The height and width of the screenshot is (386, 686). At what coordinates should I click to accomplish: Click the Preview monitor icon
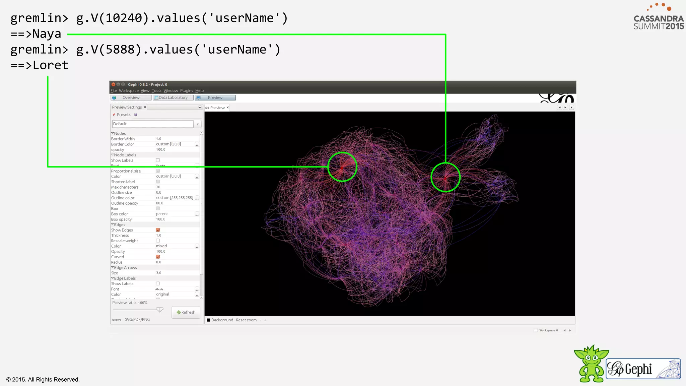[198, 98]
